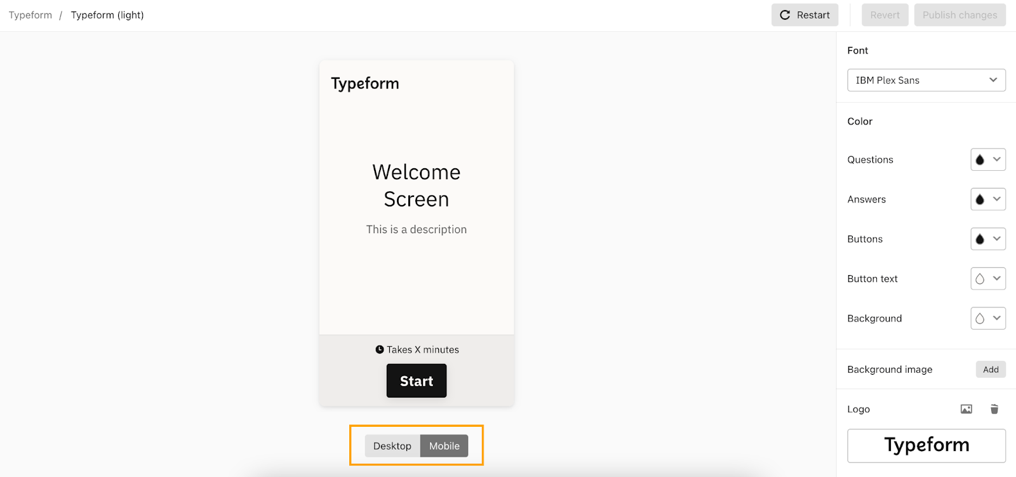Click Publish changes button

coord(959,15)
